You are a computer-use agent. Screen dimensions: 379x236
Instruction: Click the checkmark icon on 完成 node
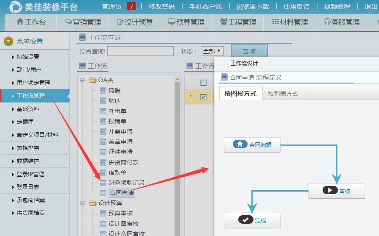click(x=246, y=220)
